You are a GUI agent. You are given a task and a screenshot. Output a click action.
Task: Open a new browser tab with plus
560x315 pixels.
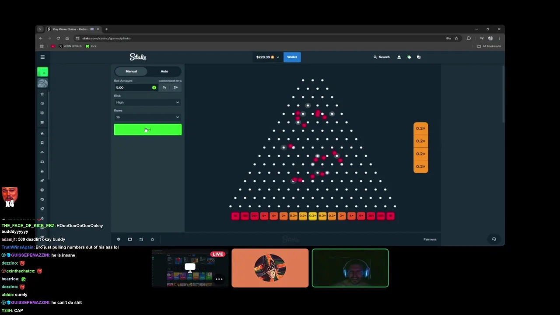(106, 29)
